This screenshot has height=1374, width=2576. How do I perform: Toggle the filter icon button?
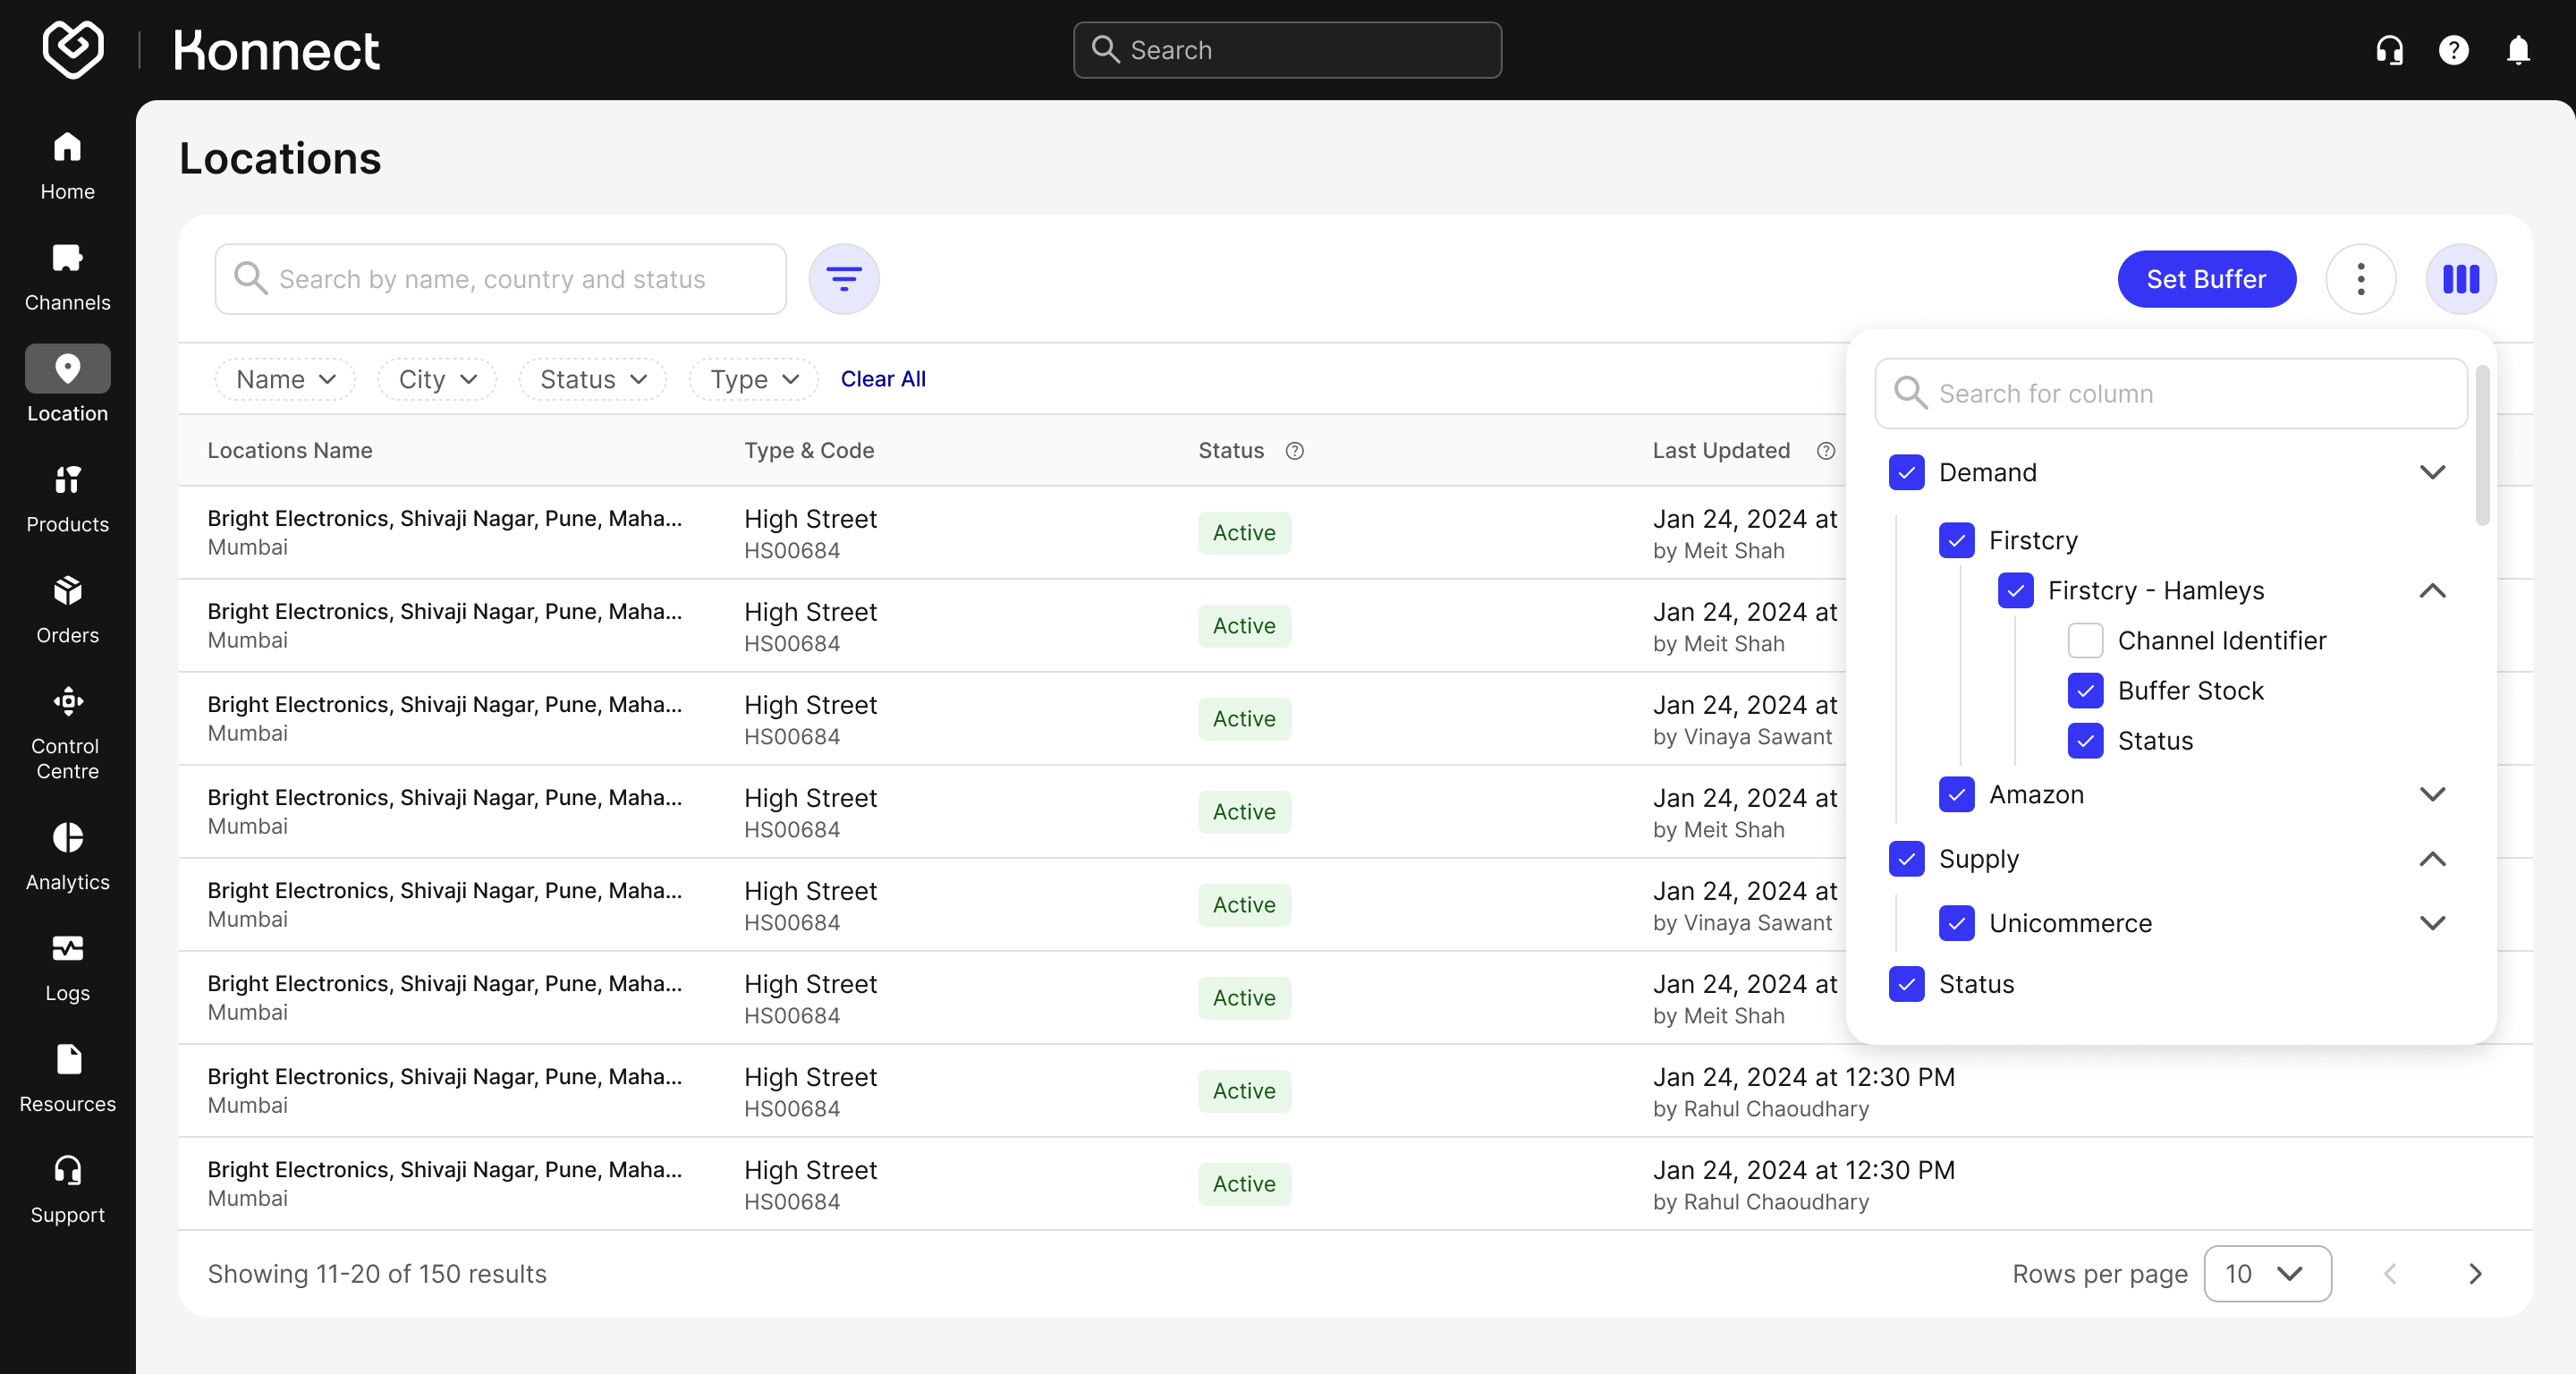pos(844,279)
